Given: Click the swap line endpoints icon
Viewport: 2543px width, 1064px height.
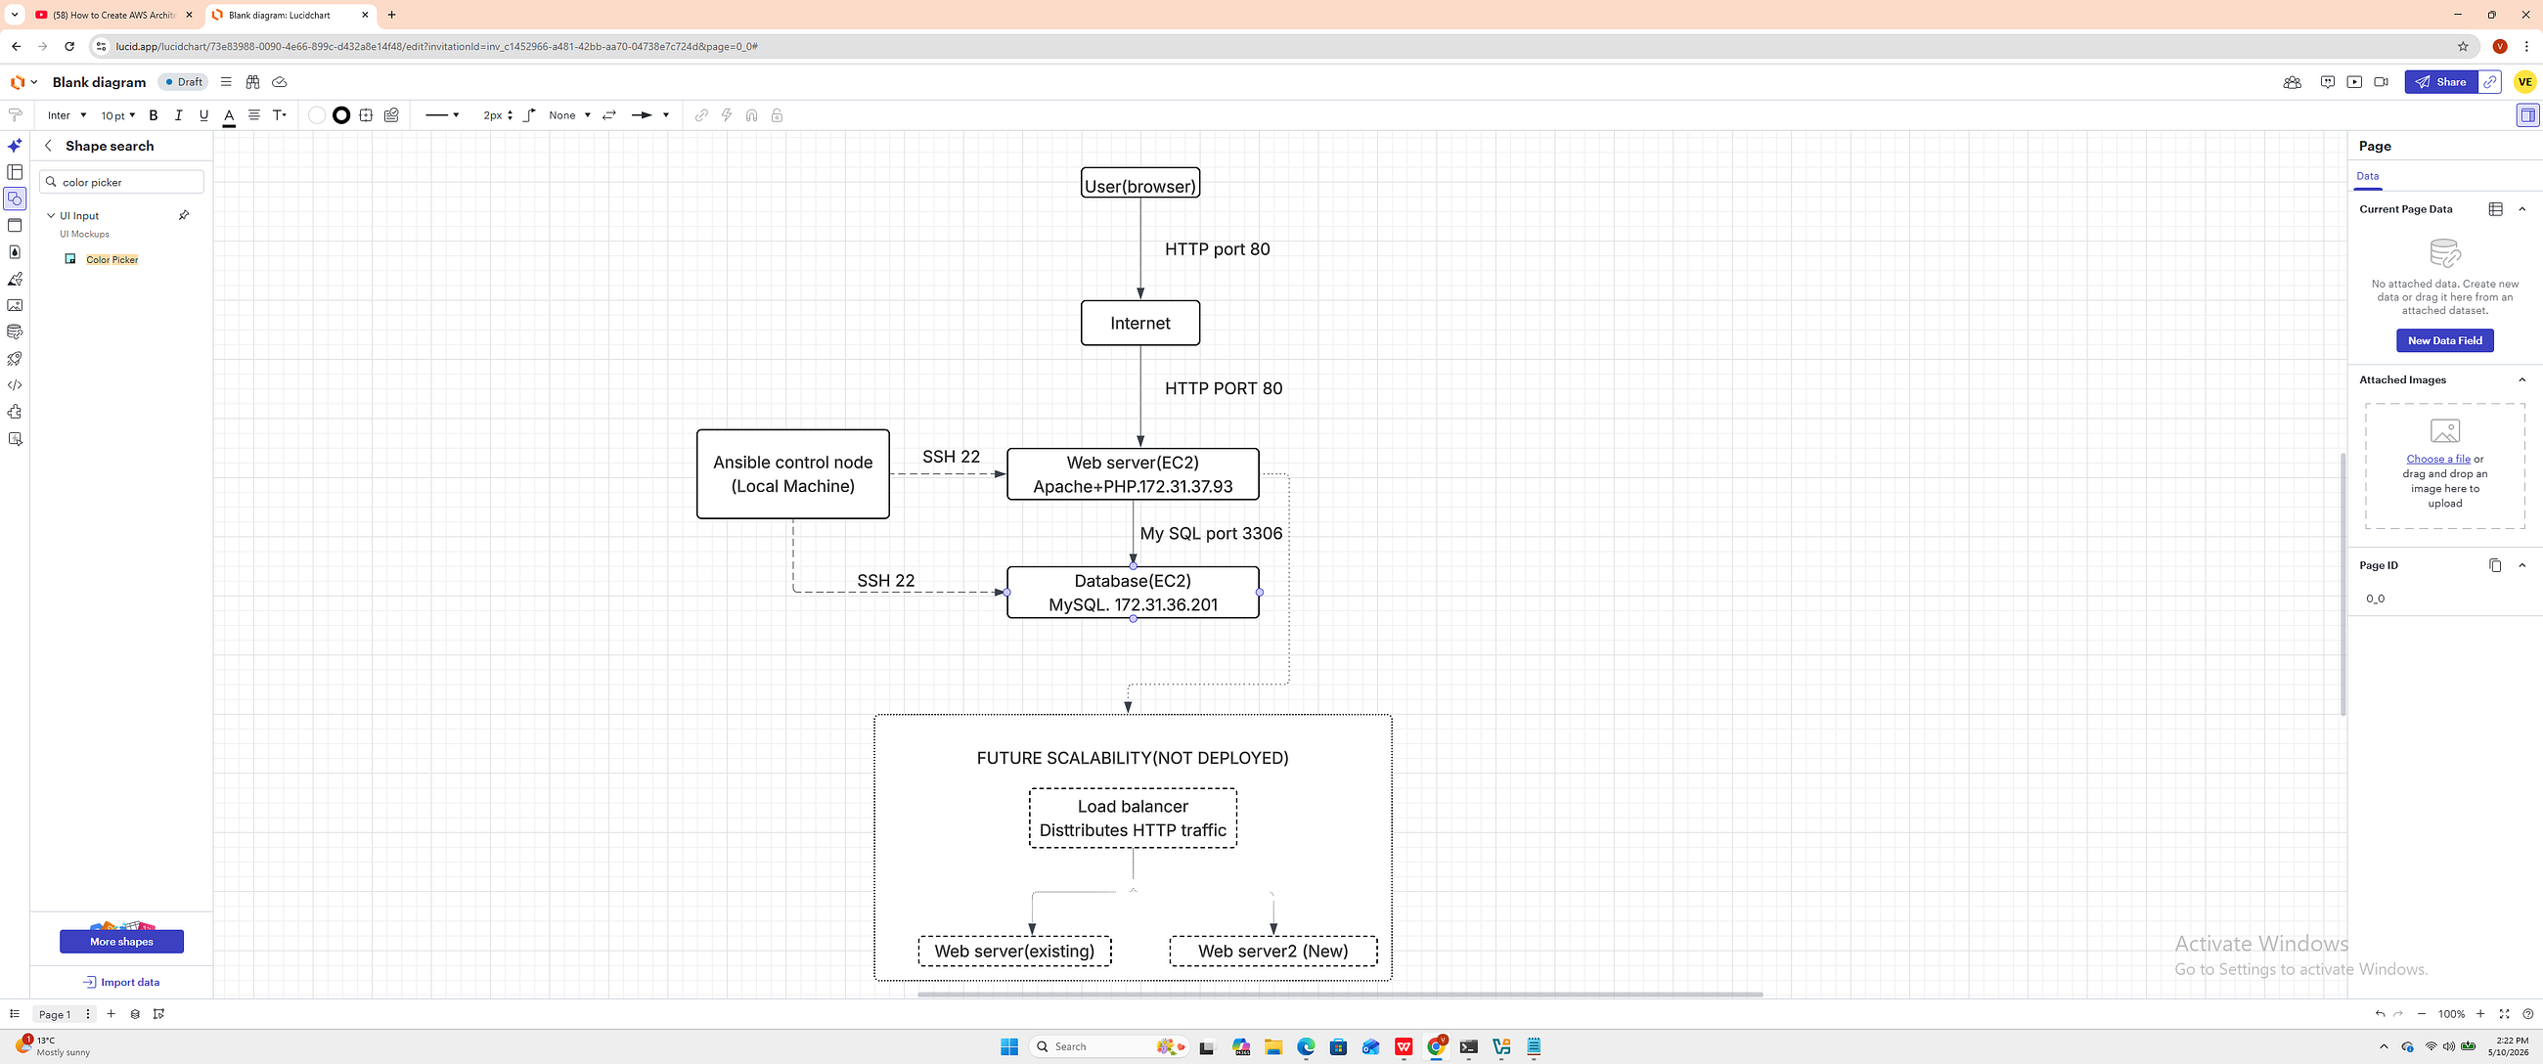Looking at the screenshot, I should tap(609, 115).
